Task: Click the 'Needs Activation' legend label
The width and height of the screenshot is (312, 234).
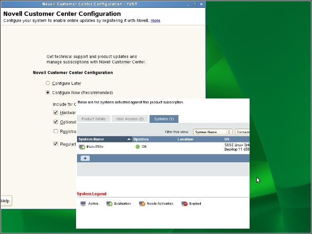Action: pos(160,204)
